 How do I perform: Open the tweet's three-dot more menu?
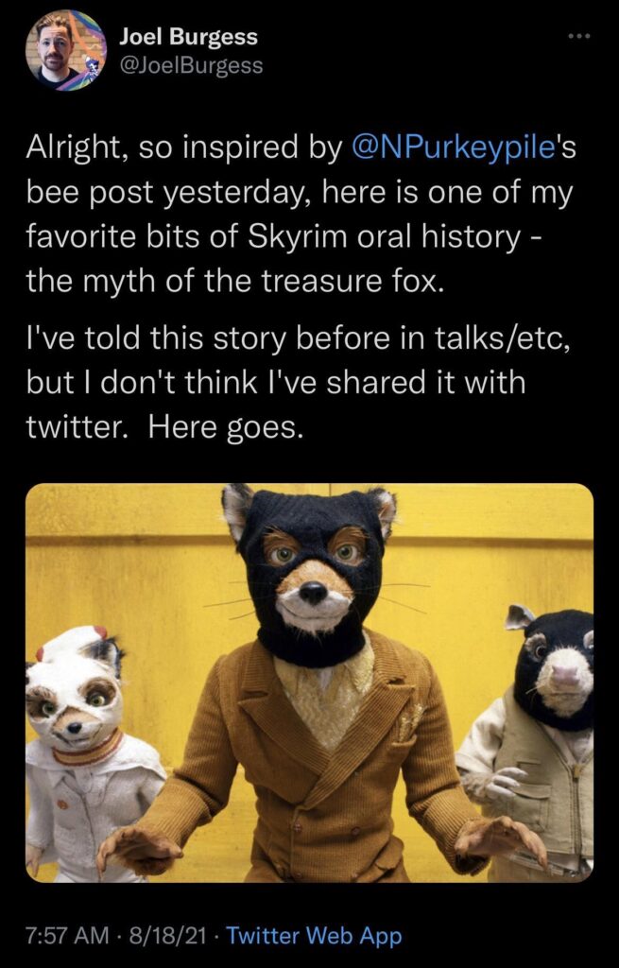click(580, 37)
